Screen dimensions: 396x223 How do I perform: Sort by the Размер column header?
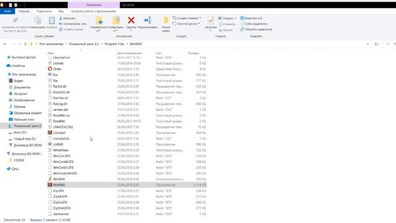(x=194, y=53)
